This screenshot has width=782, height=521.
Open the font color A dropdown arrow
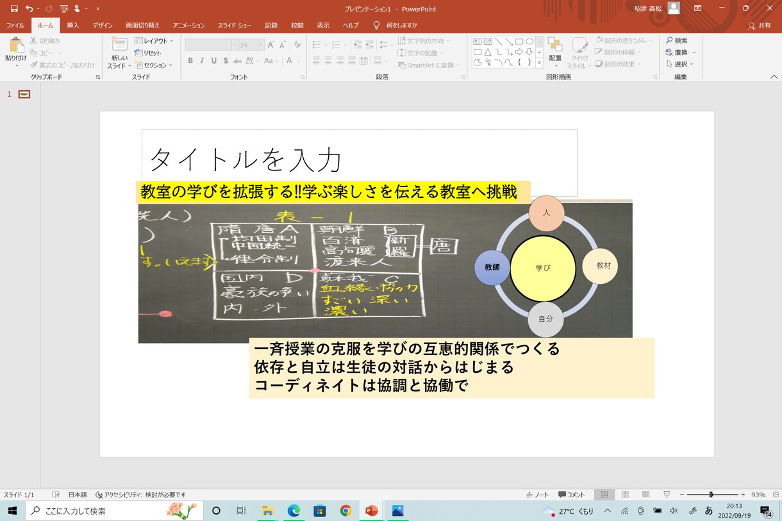click(299, 61)
